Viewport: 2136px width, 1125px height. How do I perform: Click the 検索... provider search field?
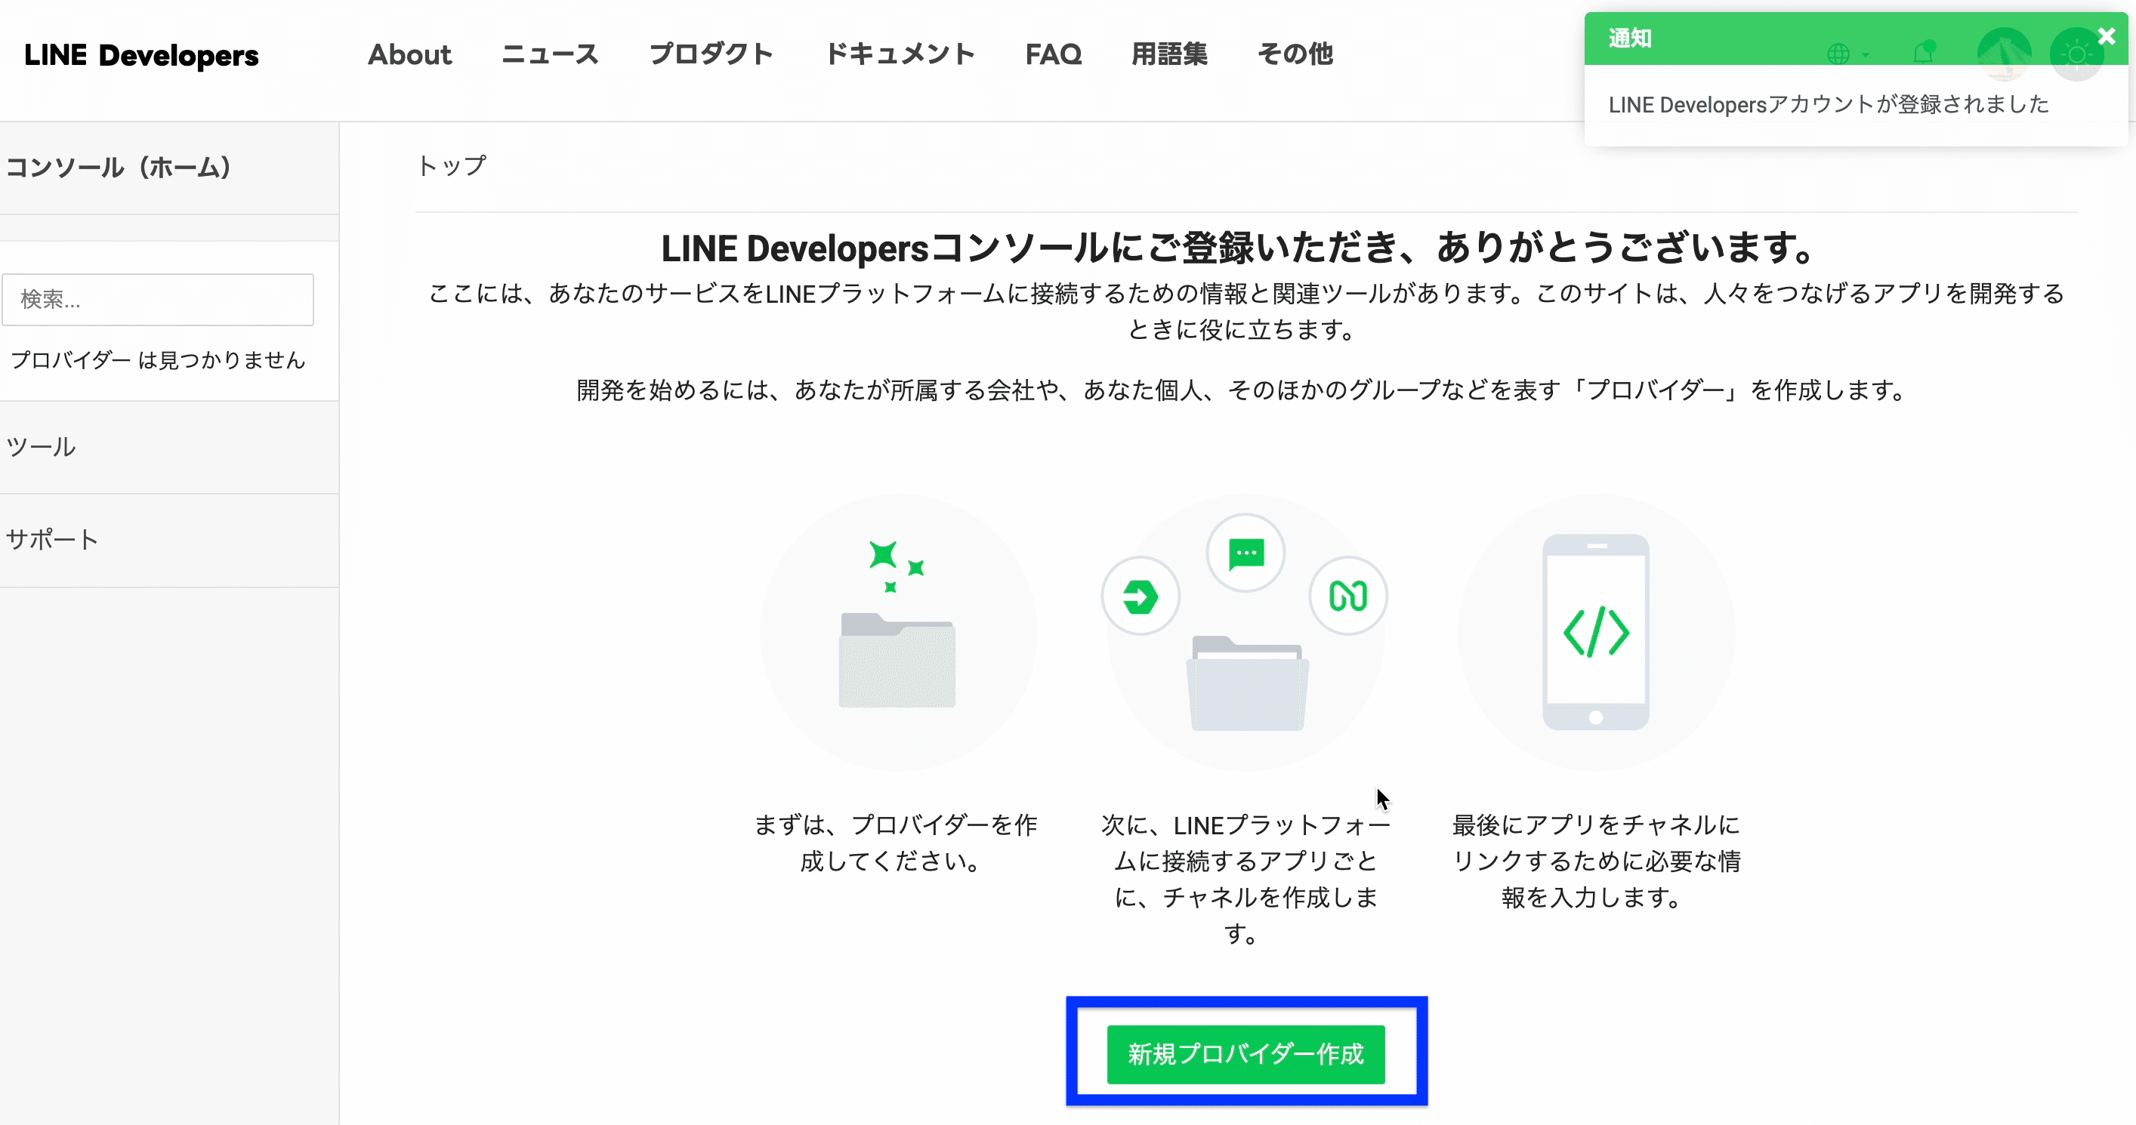[158, 299]
